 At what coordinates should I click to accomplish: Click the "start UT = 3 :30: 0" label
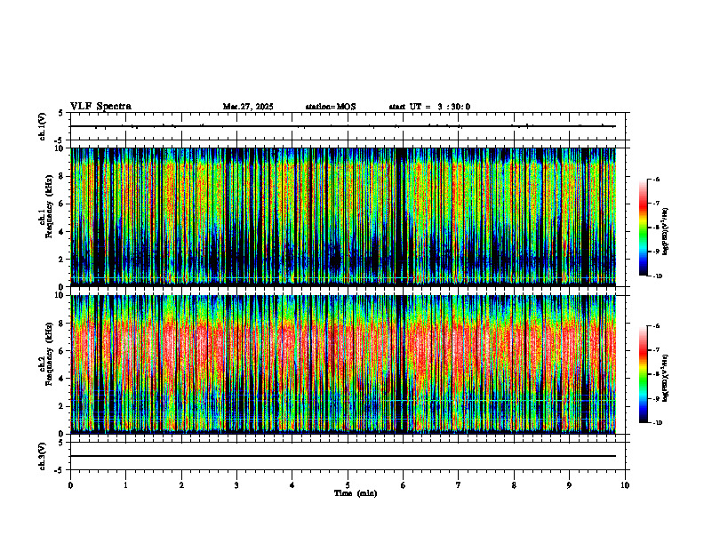click(x=429, y=107)
